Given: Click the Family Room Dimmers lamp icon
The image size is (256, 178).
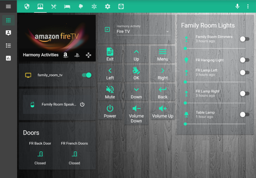Looking at the screenshot, I should pyautogui.click(x=186, y=39).
